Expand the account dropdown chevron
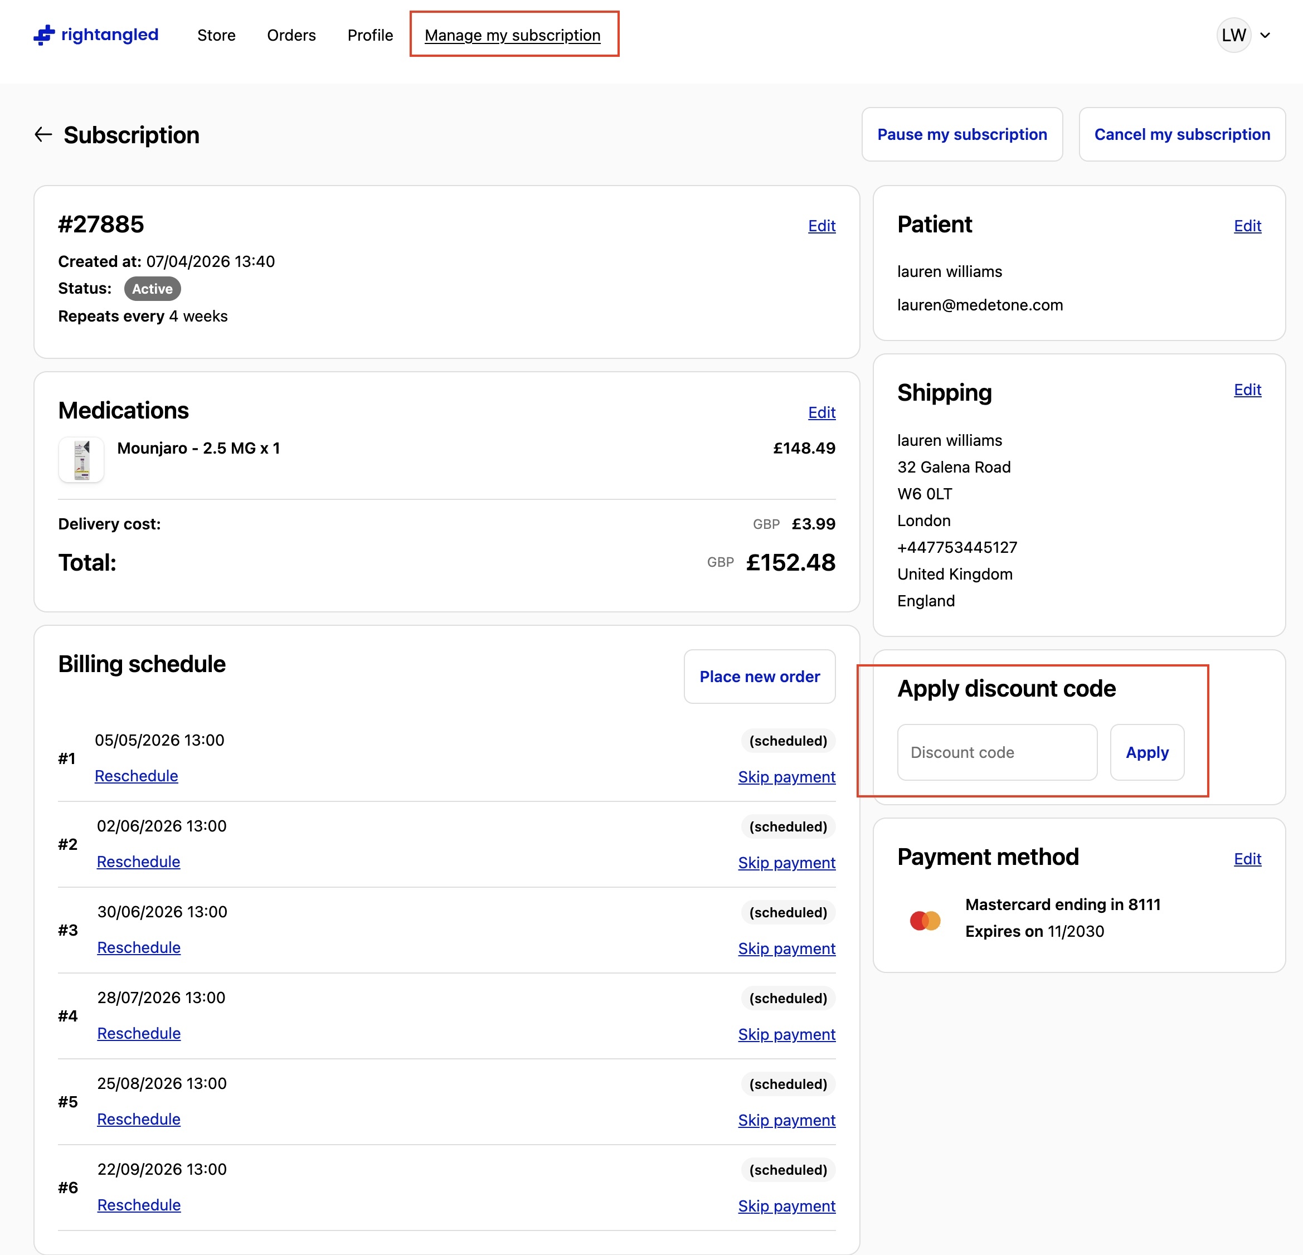Screen dimensions: 1303x1255 (1265, 35)
